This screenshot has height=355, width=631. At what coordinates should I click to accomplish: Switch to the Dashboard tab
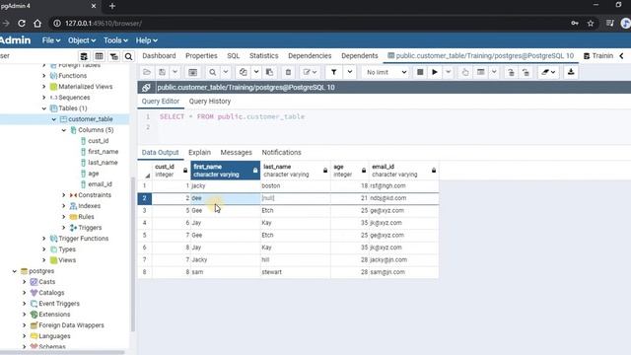click(159, 56)
